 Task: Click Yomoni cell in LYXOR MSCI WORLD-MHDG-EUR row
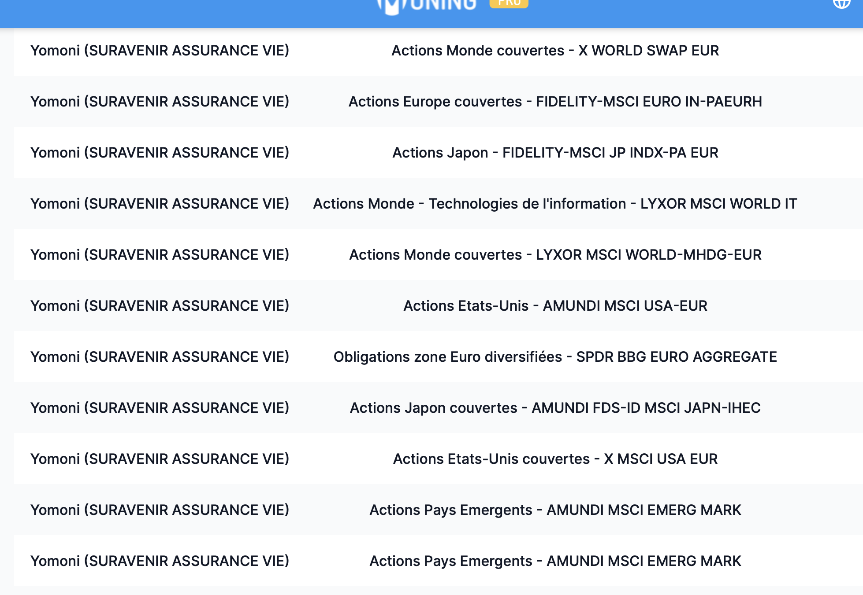[160, 255]
